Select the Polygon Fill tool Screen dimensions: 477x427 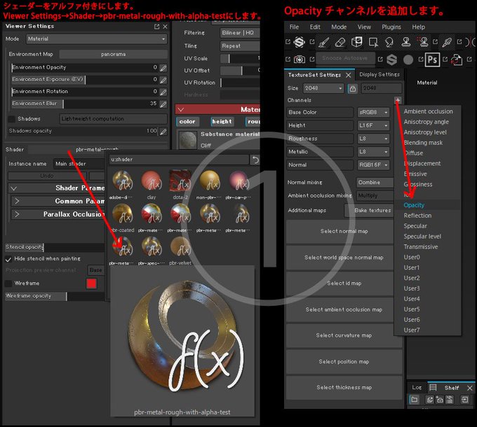[x=373, y=42]
